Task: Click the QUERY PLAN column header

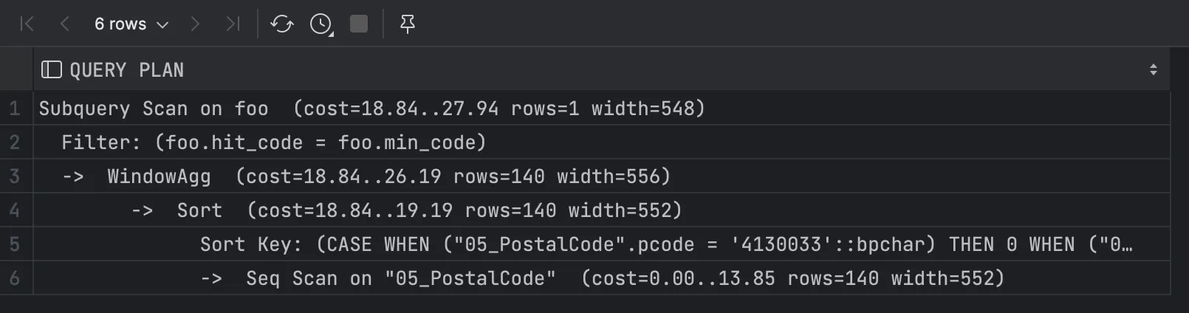Action: coord(126,70)
